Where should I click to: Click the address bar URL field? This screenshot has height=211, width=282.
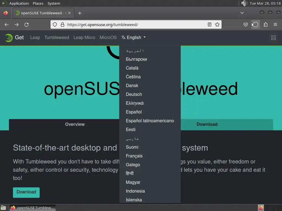pos(136,24)
